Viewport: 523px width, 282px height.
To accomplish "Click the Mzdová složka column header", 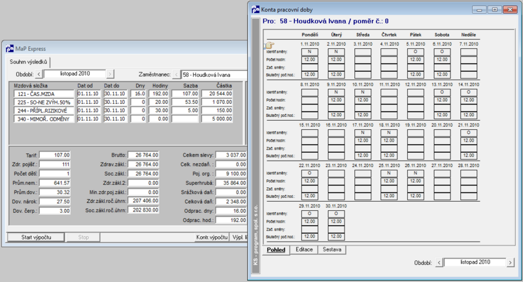I will 30,86.
